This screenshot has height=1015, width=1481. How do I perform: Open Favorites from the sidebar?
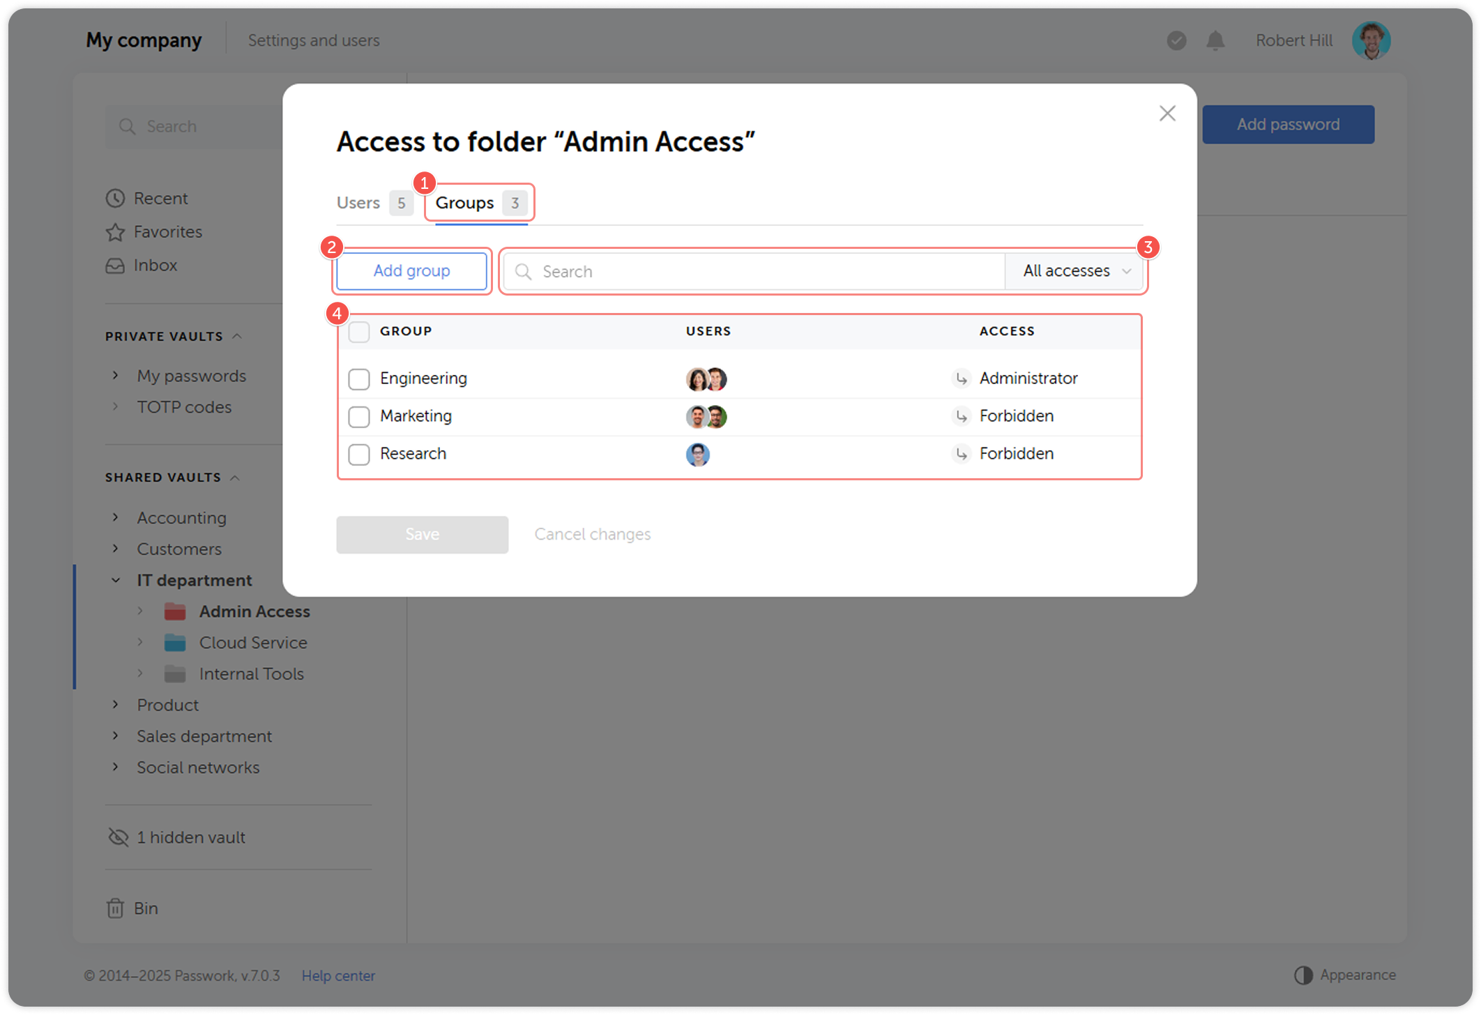(x=167, y=231)
